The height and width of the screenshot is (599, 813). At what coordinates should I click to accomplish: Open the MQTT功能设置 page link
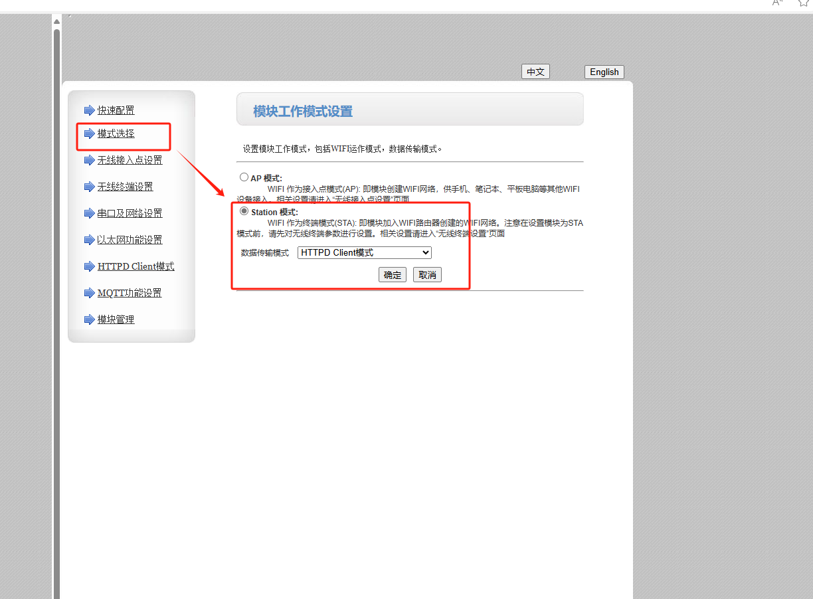(x=130, y=293)
